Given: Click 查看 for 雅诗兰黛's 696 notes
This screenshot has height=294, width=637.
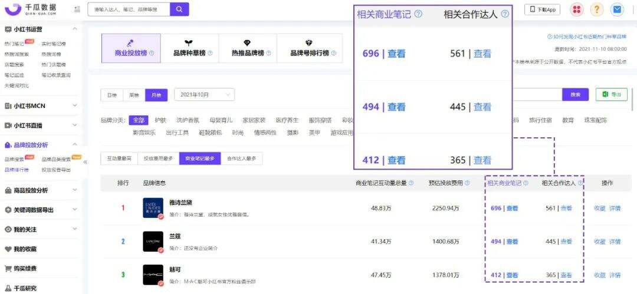Looking at the screenshot, I should tap(513, 209).
